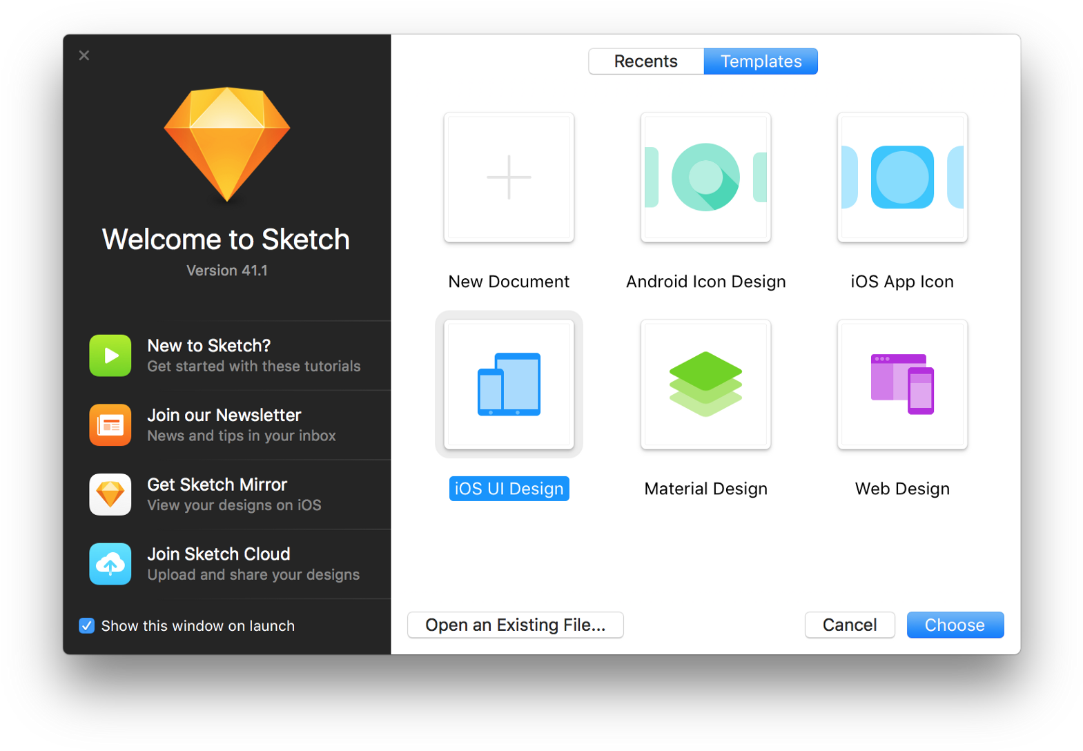Select the Material Design template thumbnail

point(705,384)
